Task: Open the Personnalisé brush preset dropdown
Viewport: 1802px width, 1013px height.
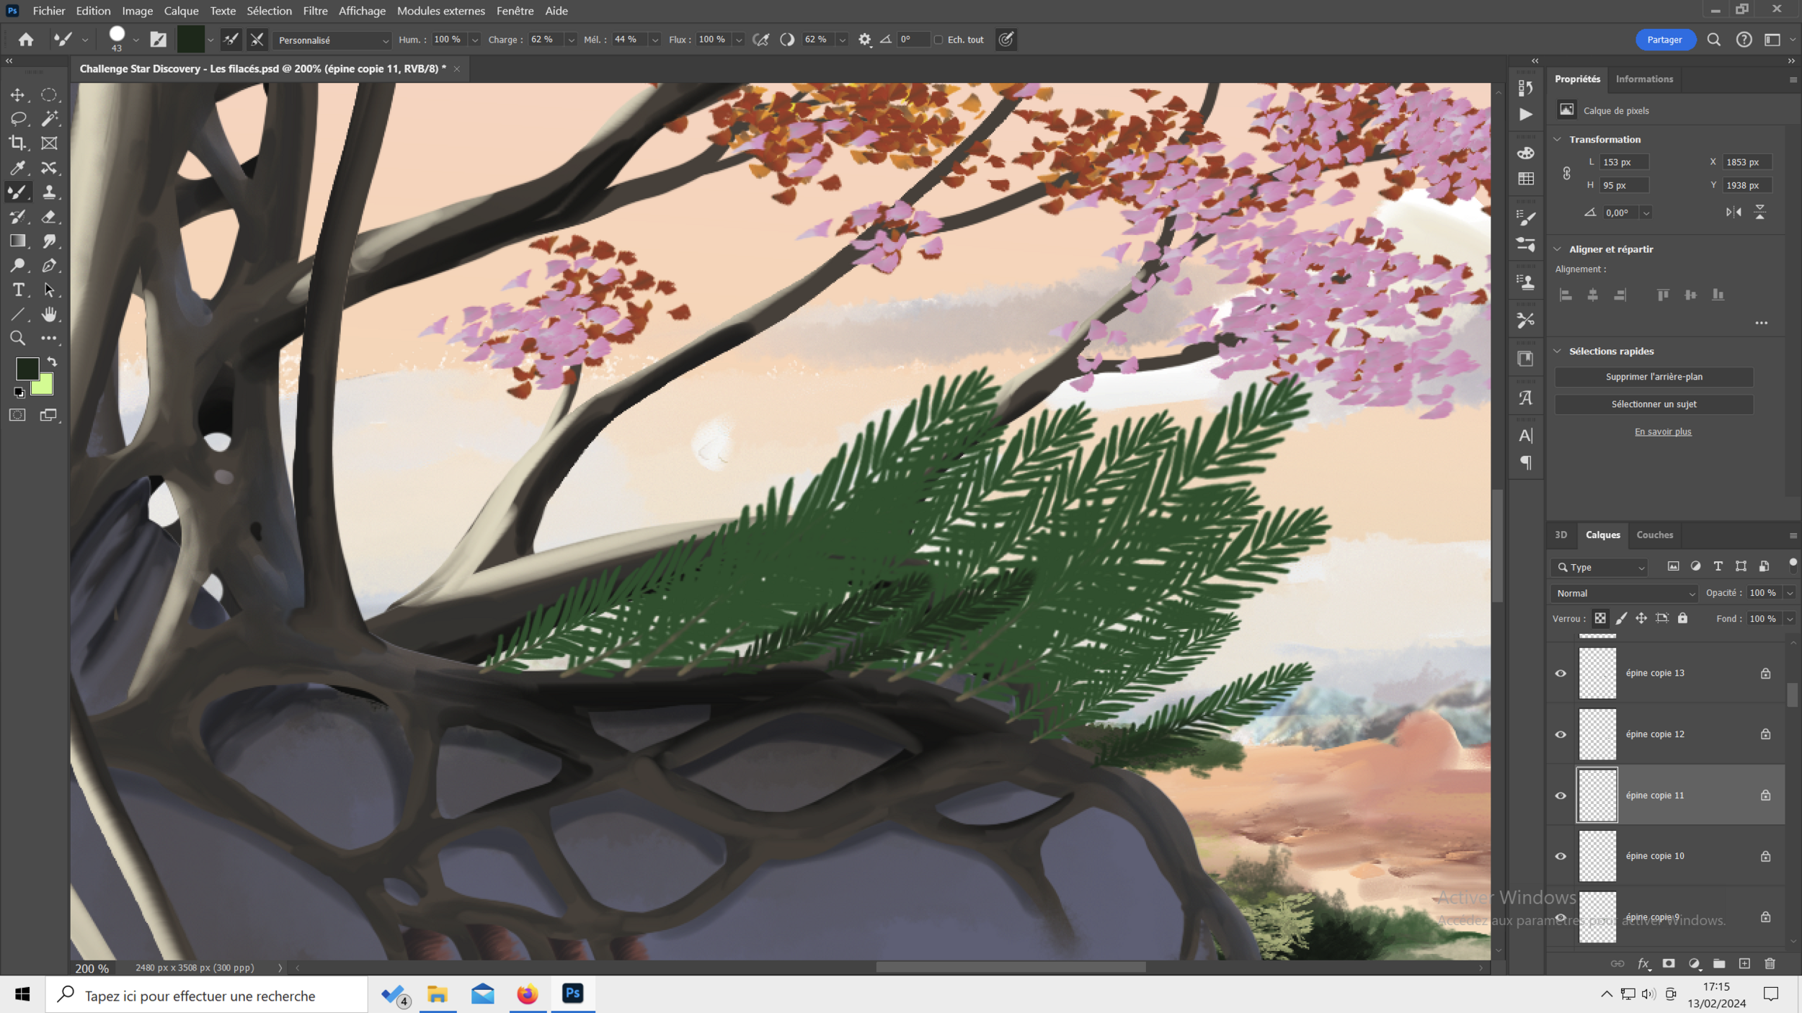Action: tap(332, 40)
